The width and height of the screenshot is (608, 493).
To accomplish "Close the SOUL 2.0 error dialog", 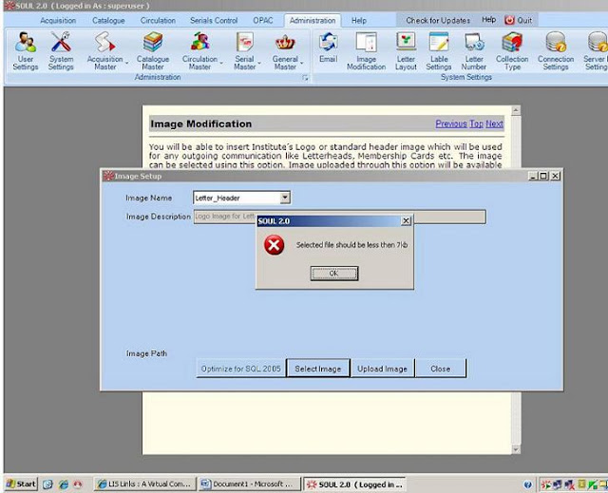I will point(406,221).
